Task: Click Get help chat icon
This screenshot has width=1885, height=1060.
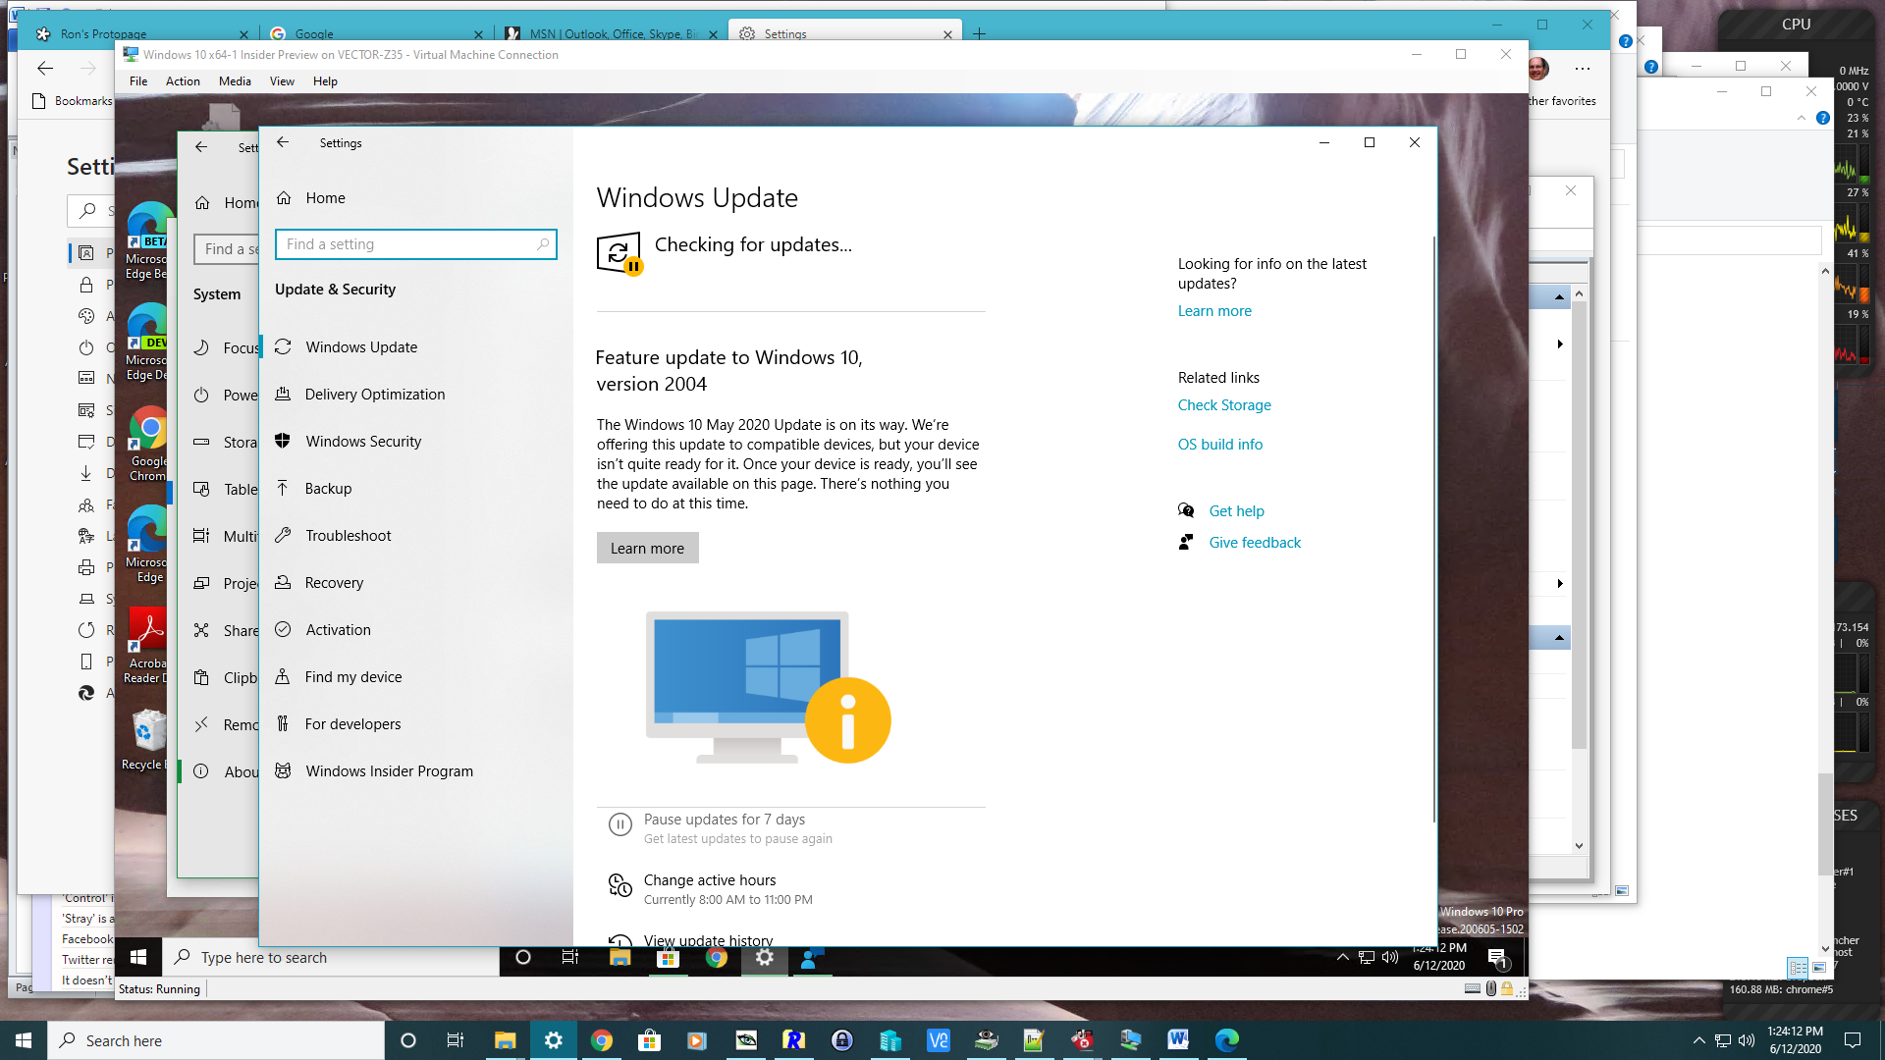Action: point(1186,510)
